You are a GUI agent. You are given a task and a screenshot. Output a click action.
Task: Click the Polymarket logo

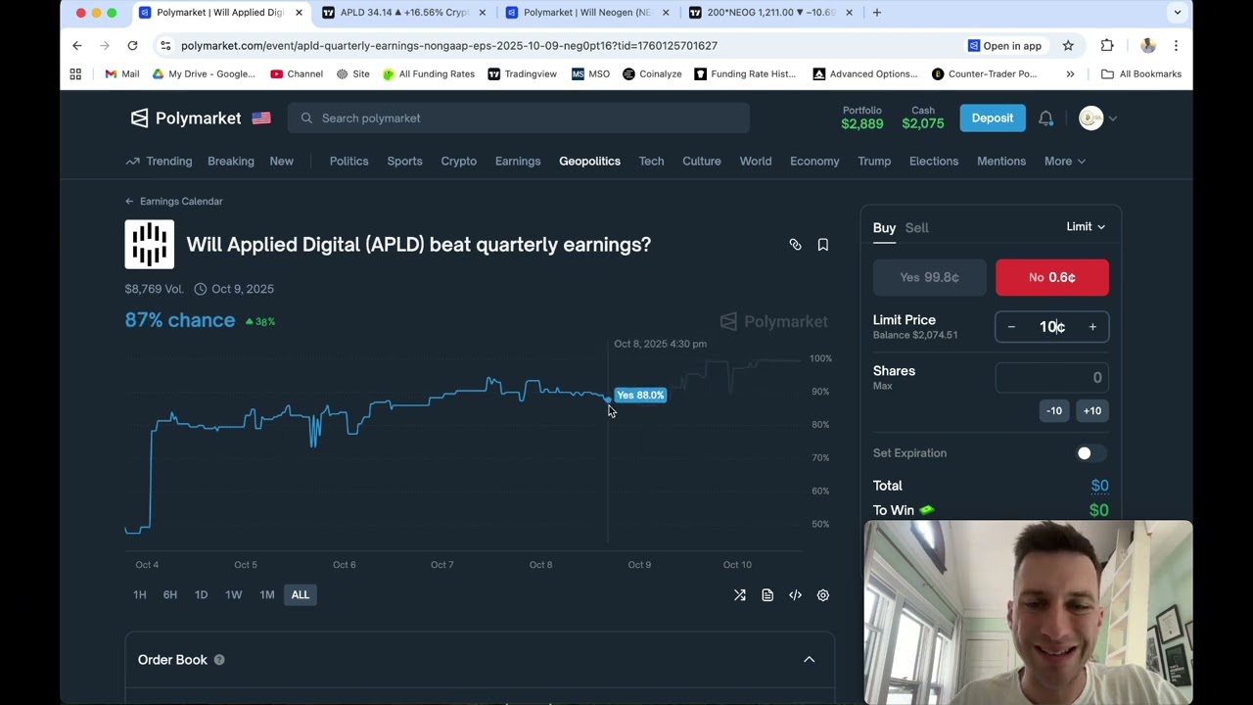(186, 118)
